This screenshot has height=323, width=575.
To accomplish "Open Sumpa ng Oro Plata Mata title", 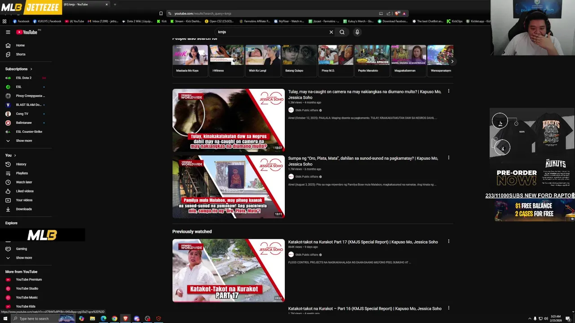I will (363, 161).
